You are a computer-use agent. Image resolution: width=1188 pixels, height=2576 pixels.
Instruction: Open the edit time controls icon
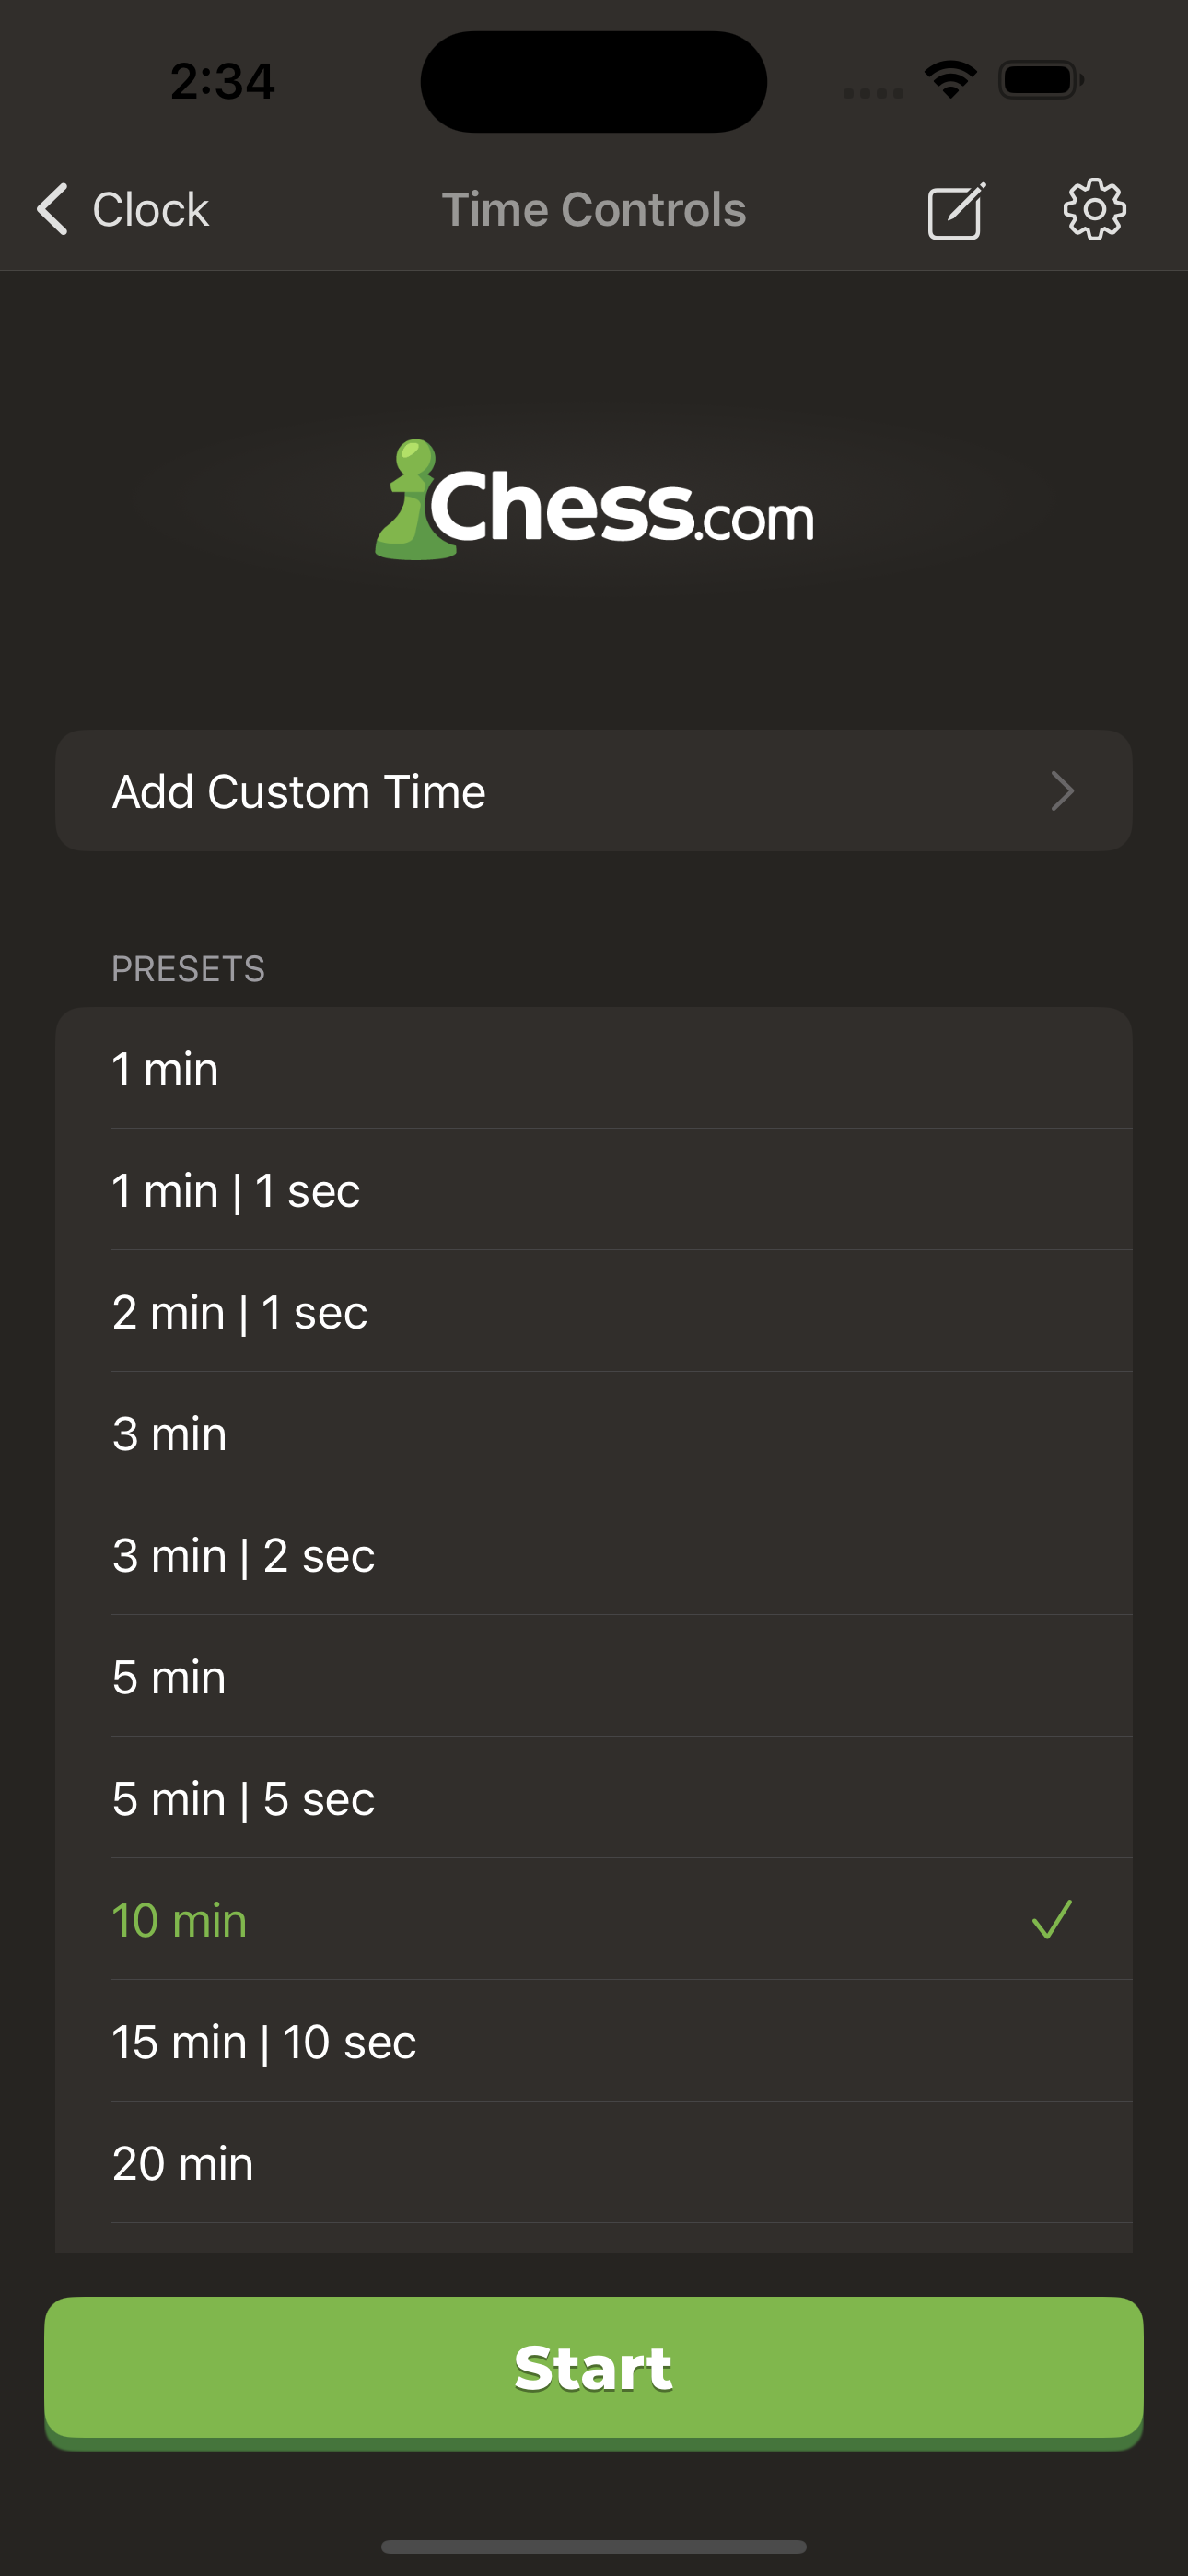(x=955, y=210)
